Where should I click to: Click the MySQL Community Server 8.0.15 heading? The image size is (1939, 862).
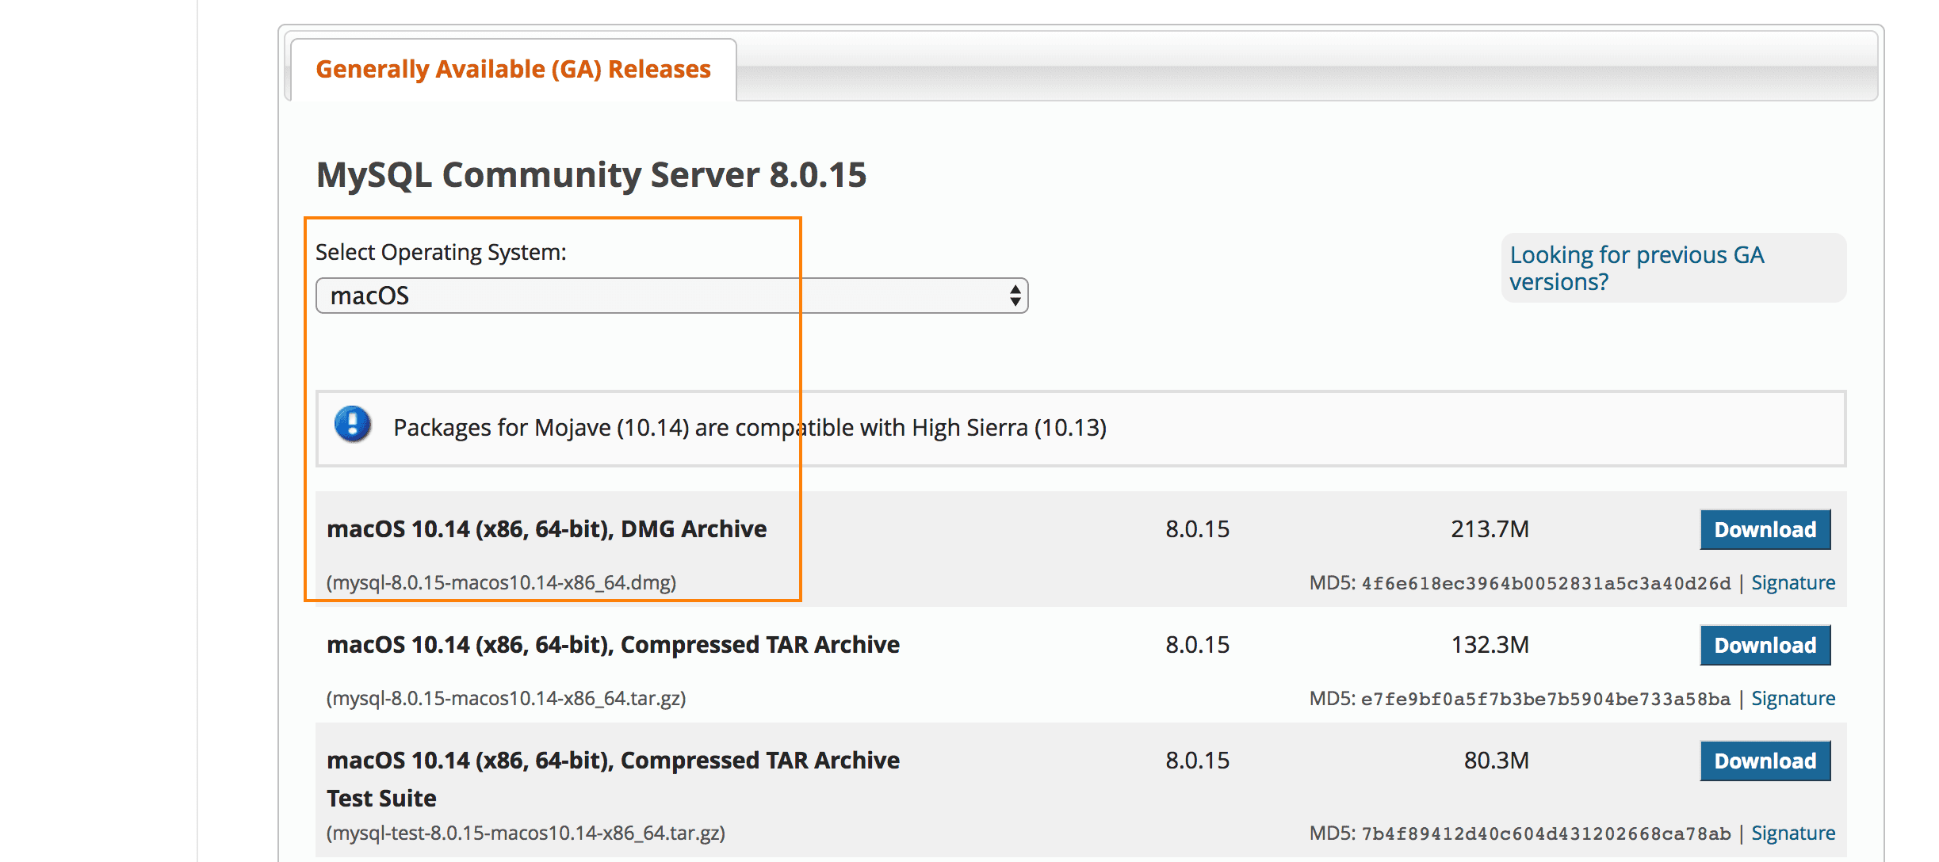(x=591, y=175)
